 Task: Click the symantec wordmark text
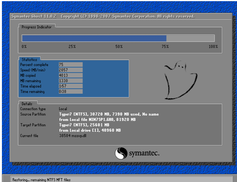point(143,154)
